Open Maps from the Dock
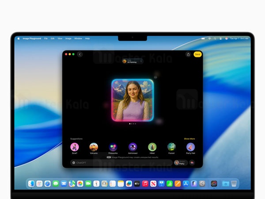Viewport: 265px width, 199px height. 72,184
